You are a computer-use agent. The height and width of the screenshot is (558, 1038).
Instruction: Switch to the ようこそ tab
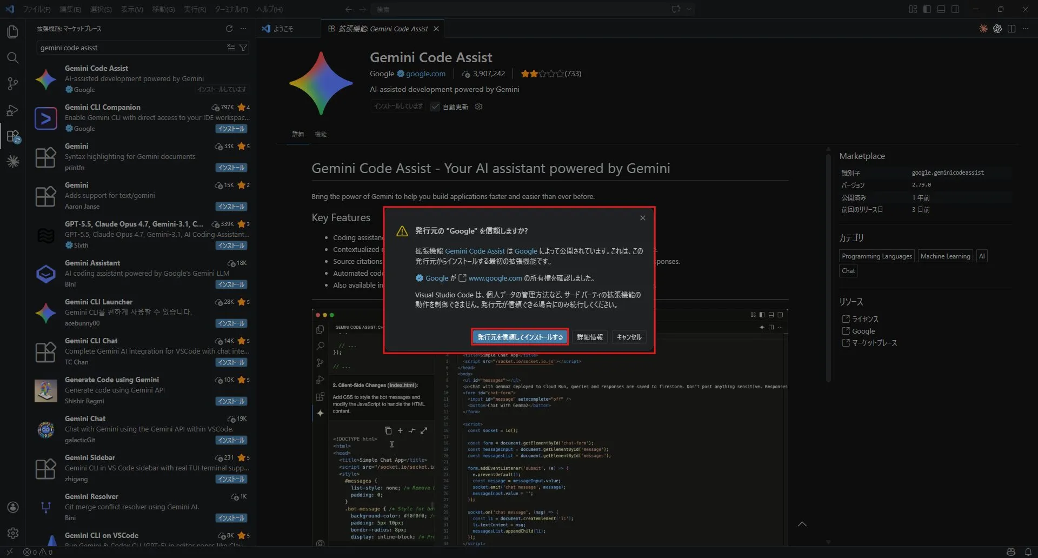click(x=278, y=29)
